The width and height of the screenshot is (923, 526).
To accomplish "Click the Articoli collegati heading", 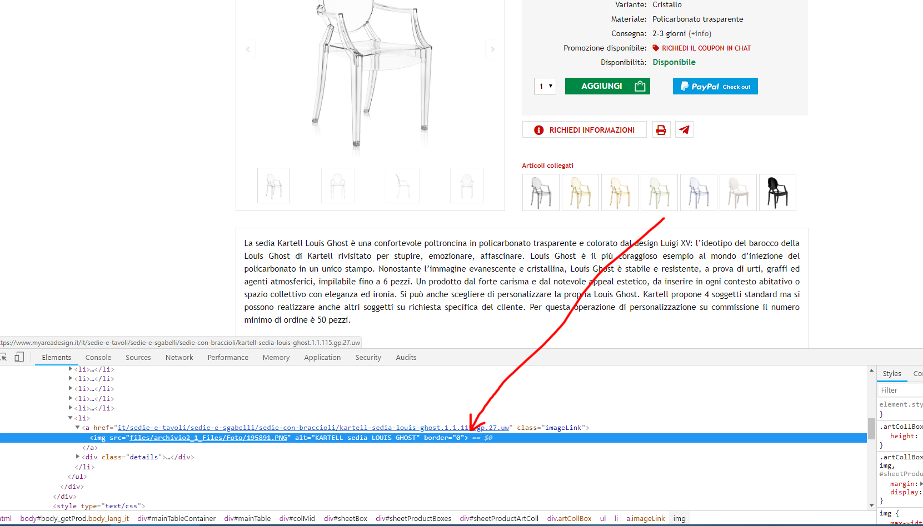I will click(548, 166).
